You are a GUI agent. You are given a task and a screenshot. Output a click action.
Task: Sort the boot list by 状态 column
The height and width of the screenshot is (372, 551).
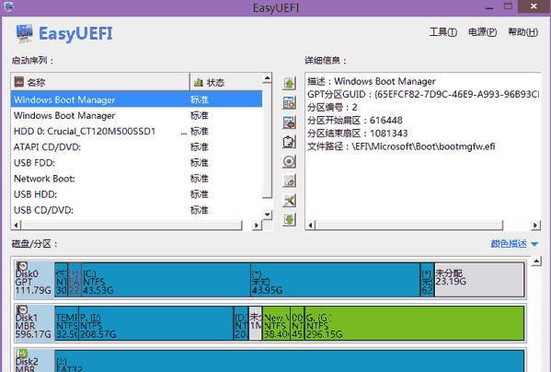click(x=226, y=82)
